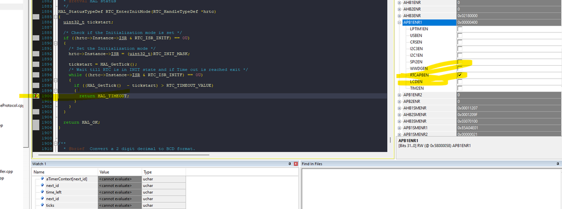Screen dimensions: 562x209
Task: Collapse the code fold at line 1897
Action: (x=56, y=80)
